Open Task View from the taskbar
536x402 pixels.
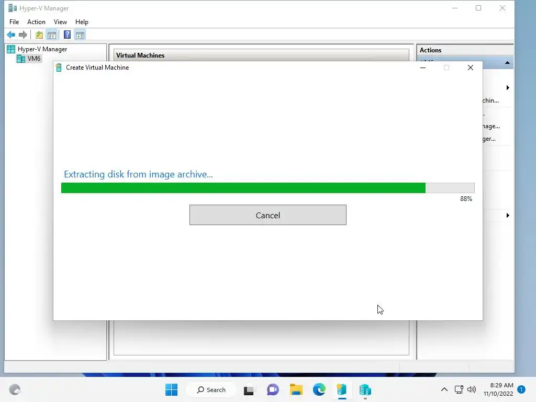pos(249,389)
